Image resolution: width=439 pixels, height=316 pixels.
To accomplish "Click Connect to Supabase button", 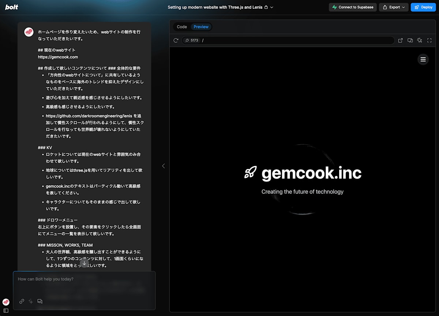I will click(353, 7).
